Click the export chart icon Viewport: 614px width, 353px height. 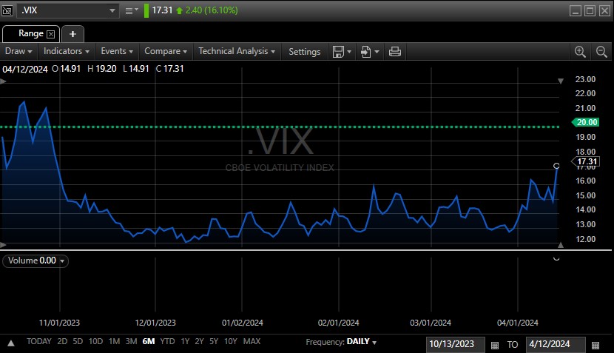pyautogui.click(x=366, y=51)
